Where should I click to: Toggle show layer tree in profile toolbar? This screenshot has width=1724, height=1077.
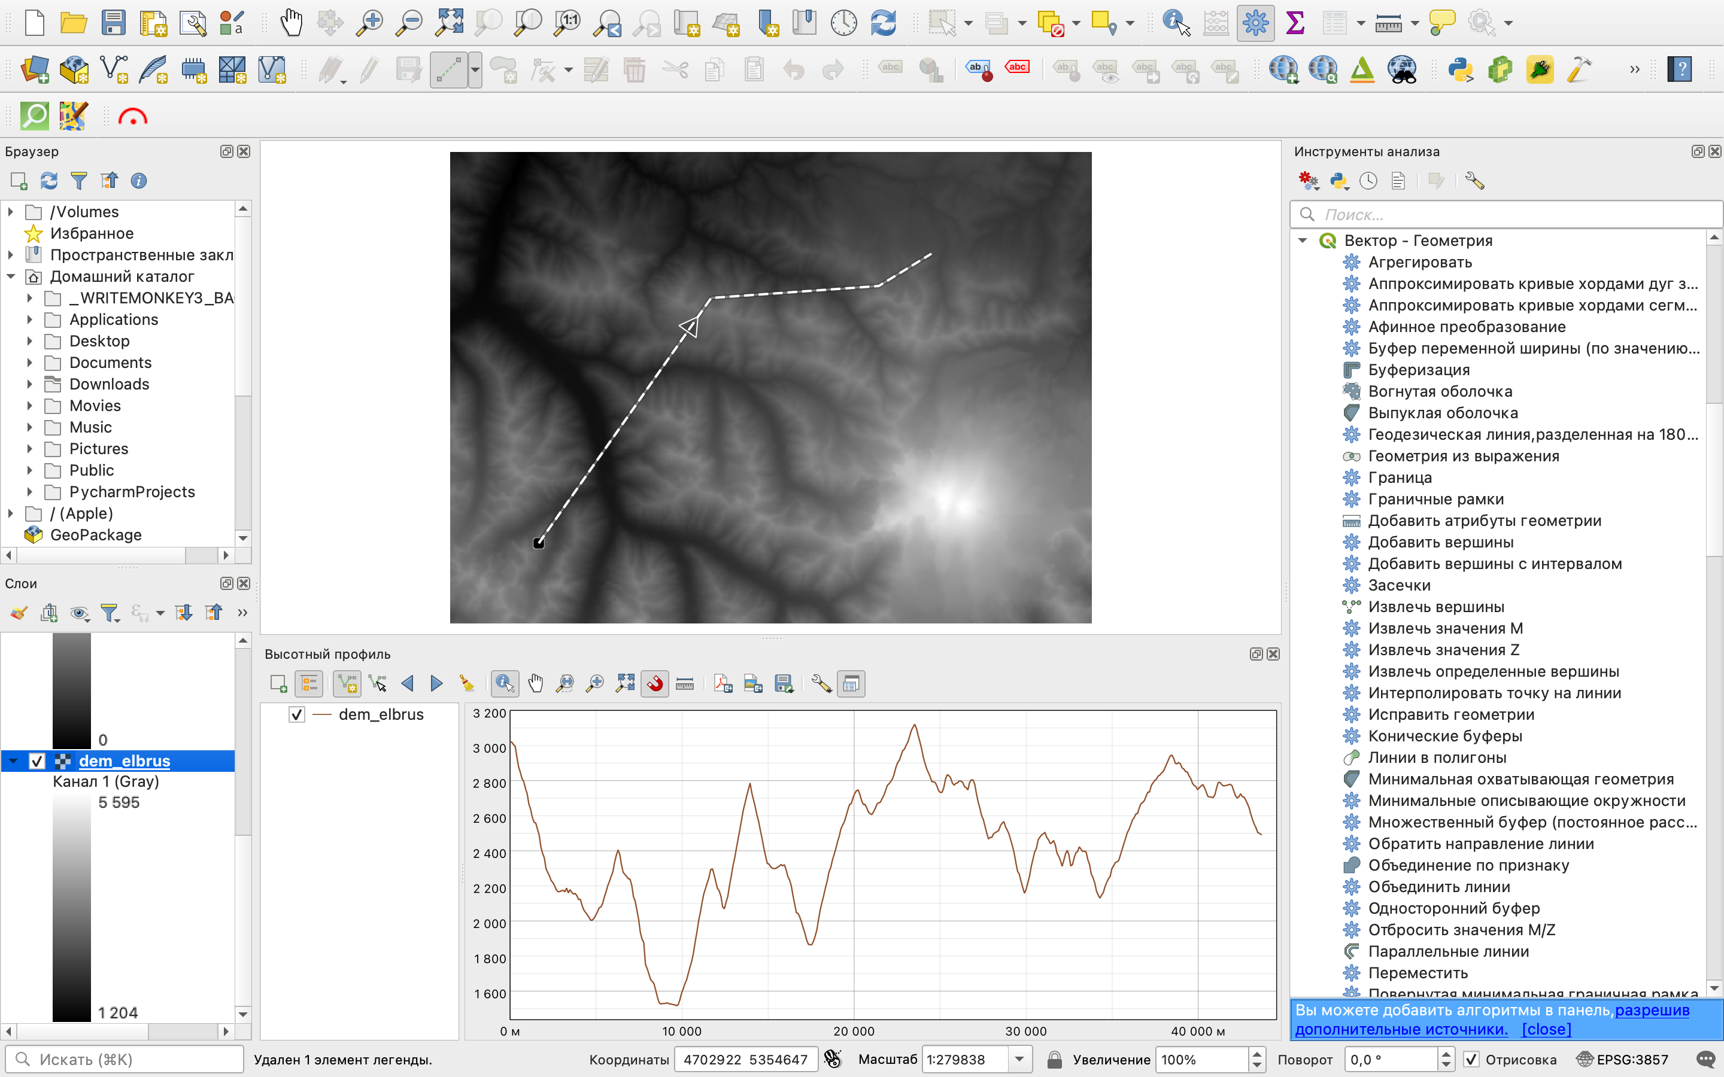[x=309, y=684]
